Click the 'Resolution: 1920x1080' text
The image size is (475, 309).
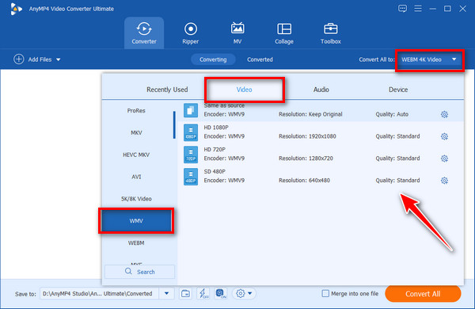click(307, 136)
